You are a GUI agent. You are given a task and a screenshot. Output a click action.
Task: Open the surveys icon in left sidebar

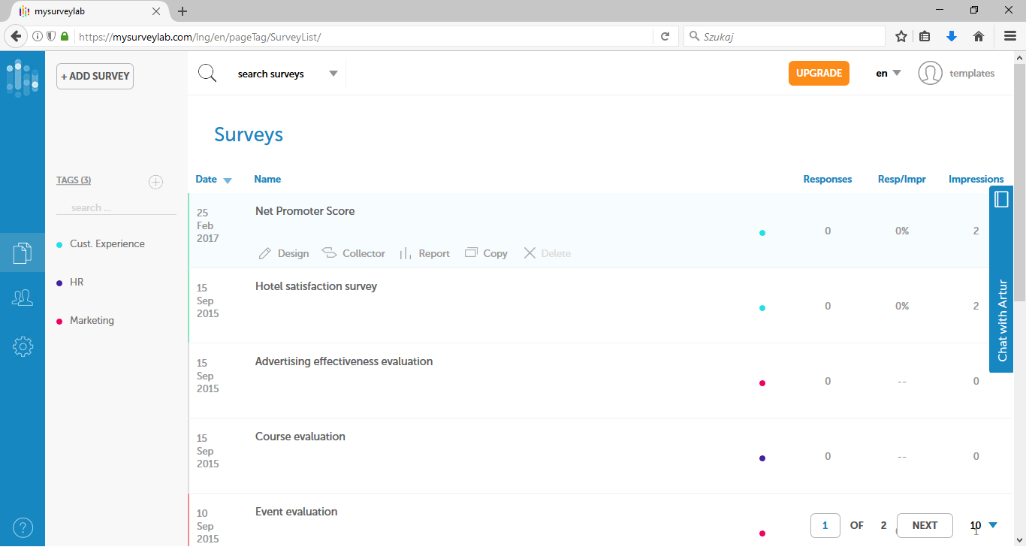[x=23, y=253]
